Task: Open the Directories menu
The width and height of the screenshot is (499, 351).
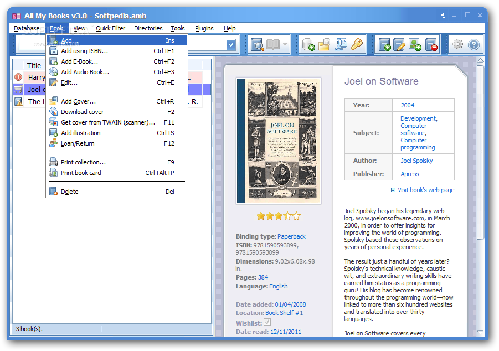Action: click(148, 28)
